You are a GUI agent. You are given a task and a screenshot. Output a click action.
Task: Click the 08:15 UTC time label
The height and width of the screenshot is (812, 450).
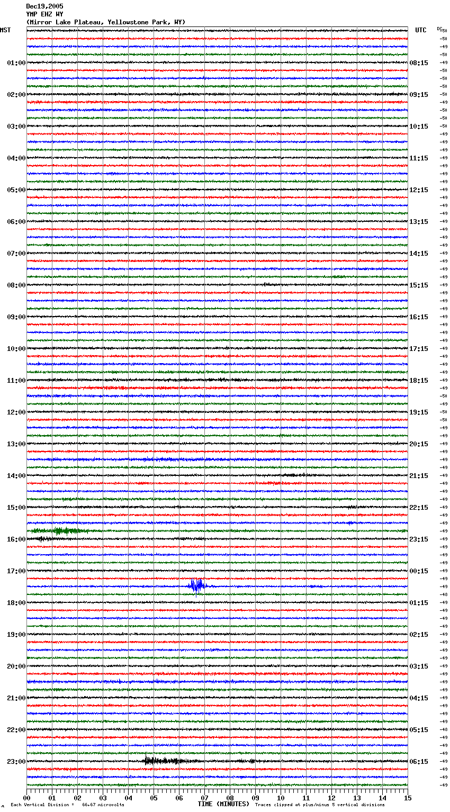(419, 63)
